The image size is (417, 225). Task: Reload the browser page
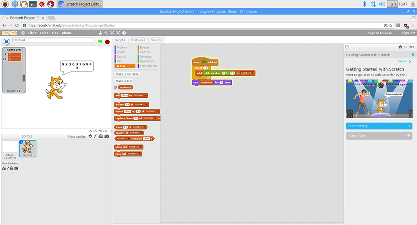coord(17,25)
